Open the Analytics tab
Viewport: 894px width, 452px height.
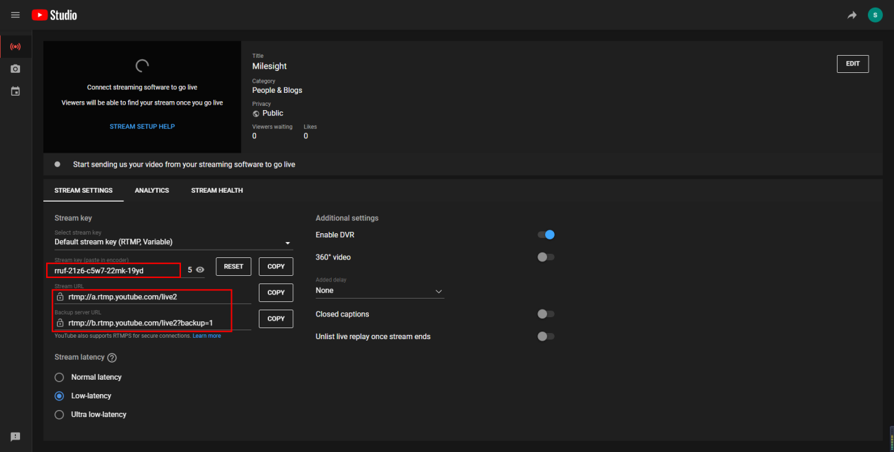[x=152, y=191]
